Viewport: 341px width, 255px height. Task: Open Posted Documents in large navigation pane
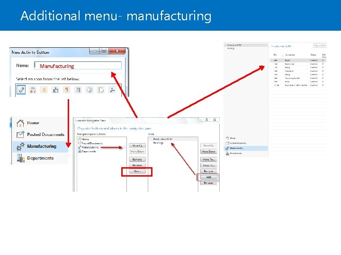39,135
